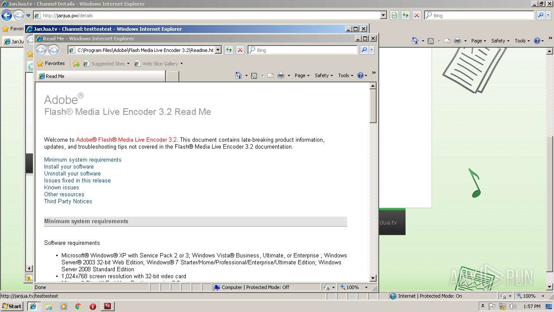
Task: Open Tools menu in Read Me window
Action: (x=346, y=75)
